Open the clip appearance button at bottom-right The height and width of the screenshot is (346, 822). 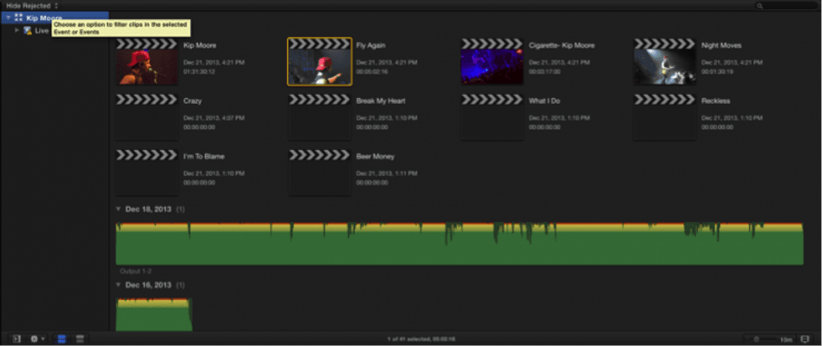click(805, 339)
